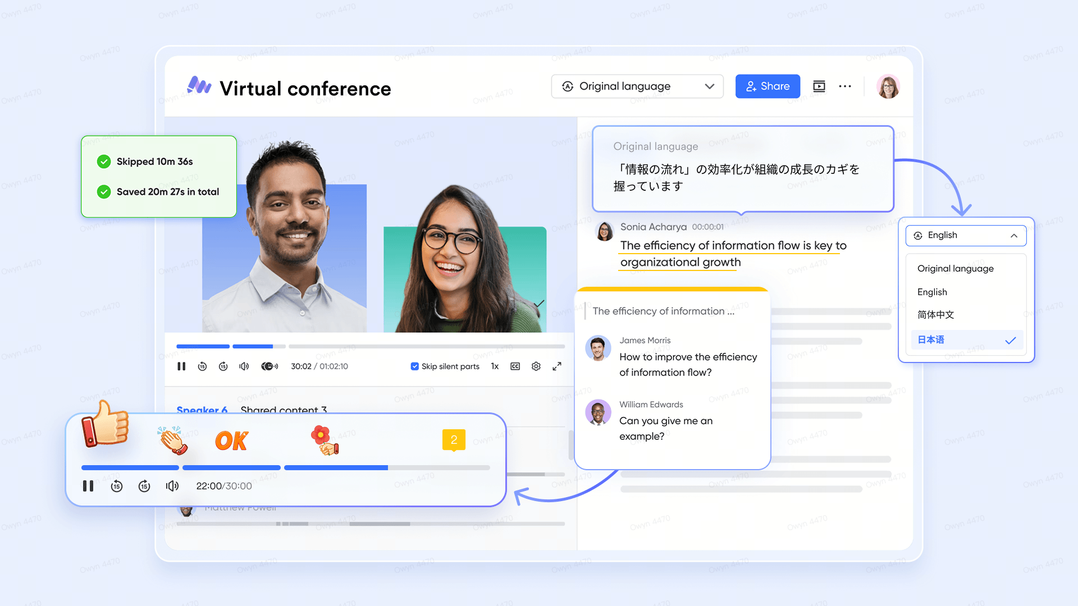Click the 'Skipped 10m 36s' text
The height and width of the screenshot is (606, 1078).
[154, 162]
